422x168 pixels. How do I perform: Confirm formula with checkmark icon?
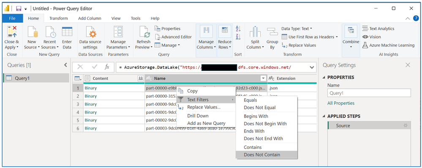coord(95,67)
